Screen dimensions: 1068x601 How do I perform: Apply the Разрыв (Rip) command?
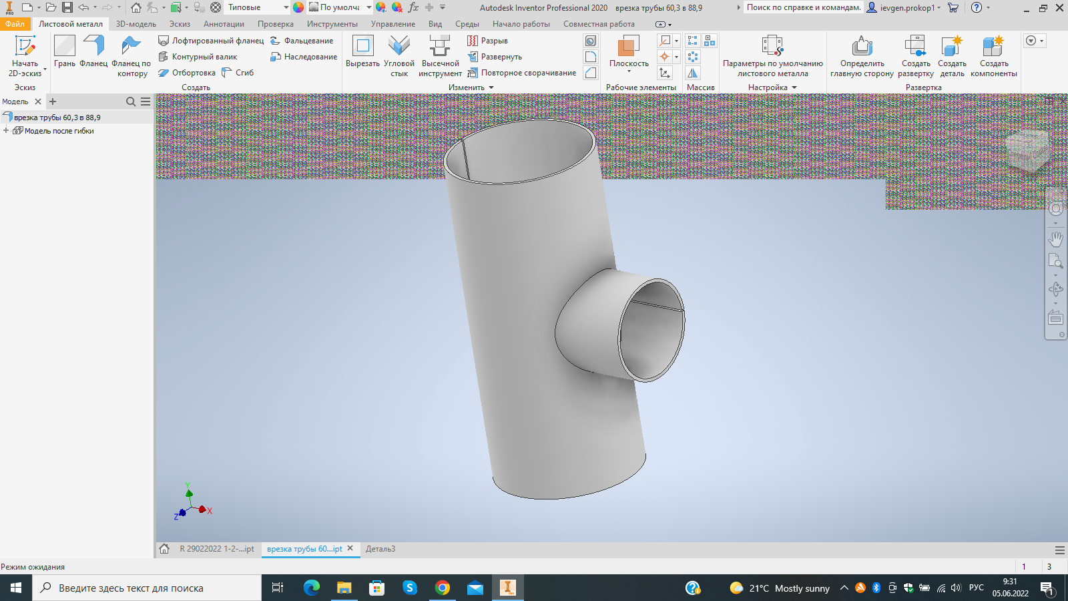tap(487, 41)
